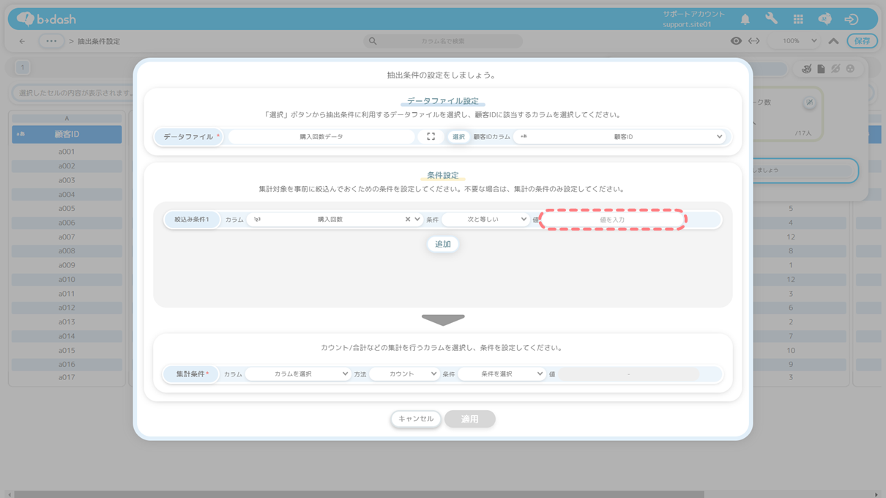Open the support chat face icon

click(x=824, y=19)
